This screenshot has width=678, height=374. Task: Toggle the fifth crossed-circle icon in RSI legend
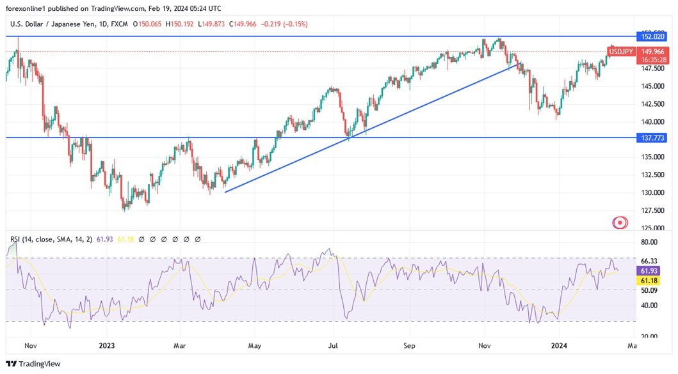[x=186, y=238]
